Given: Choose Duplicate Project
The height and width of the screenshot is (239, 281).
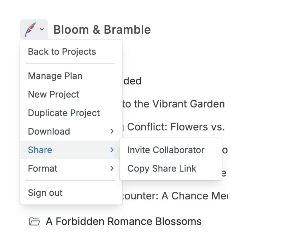Looking at the screenshot, I should click(64, 113).
